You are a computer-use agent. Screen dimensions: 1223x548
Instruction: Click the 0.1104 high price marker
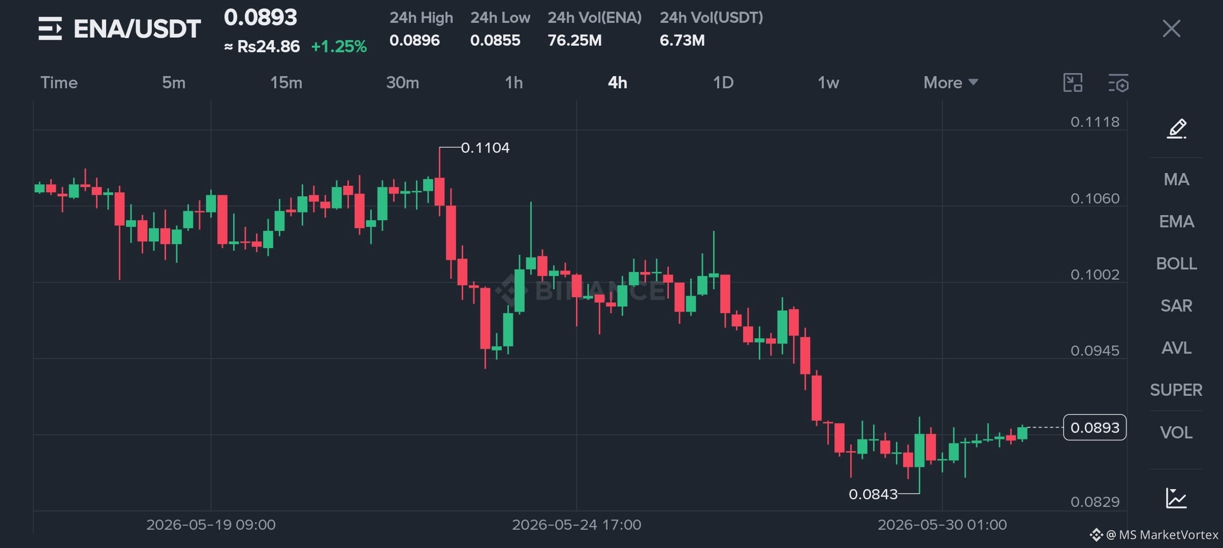coord(485,148)
